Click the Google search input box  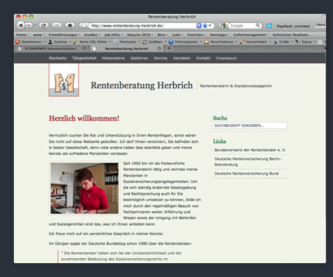click(x=242, y=26)
